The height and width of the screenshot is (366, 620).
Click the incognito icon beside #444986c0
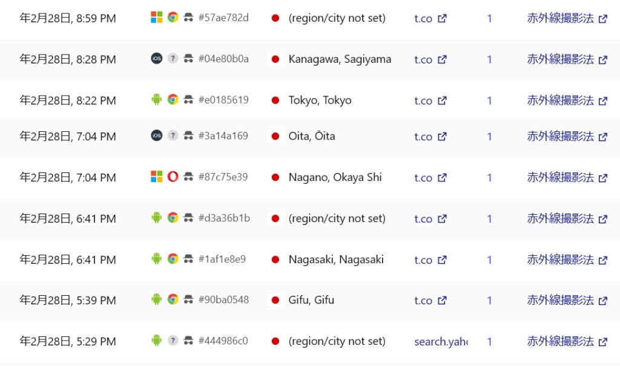(189, 341)
